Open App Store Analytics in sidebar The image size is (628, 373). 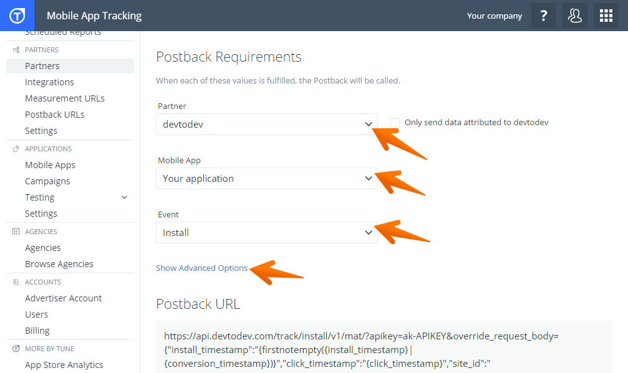pos(64,365)
